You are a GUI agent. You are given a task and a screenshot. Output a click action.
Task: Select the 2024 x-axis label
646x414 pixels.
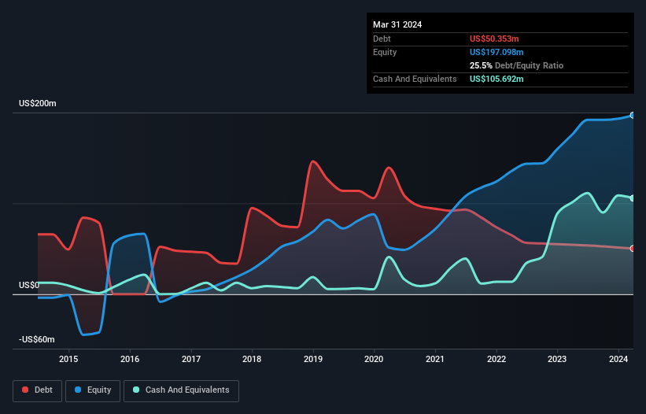[x=618, y=359]
